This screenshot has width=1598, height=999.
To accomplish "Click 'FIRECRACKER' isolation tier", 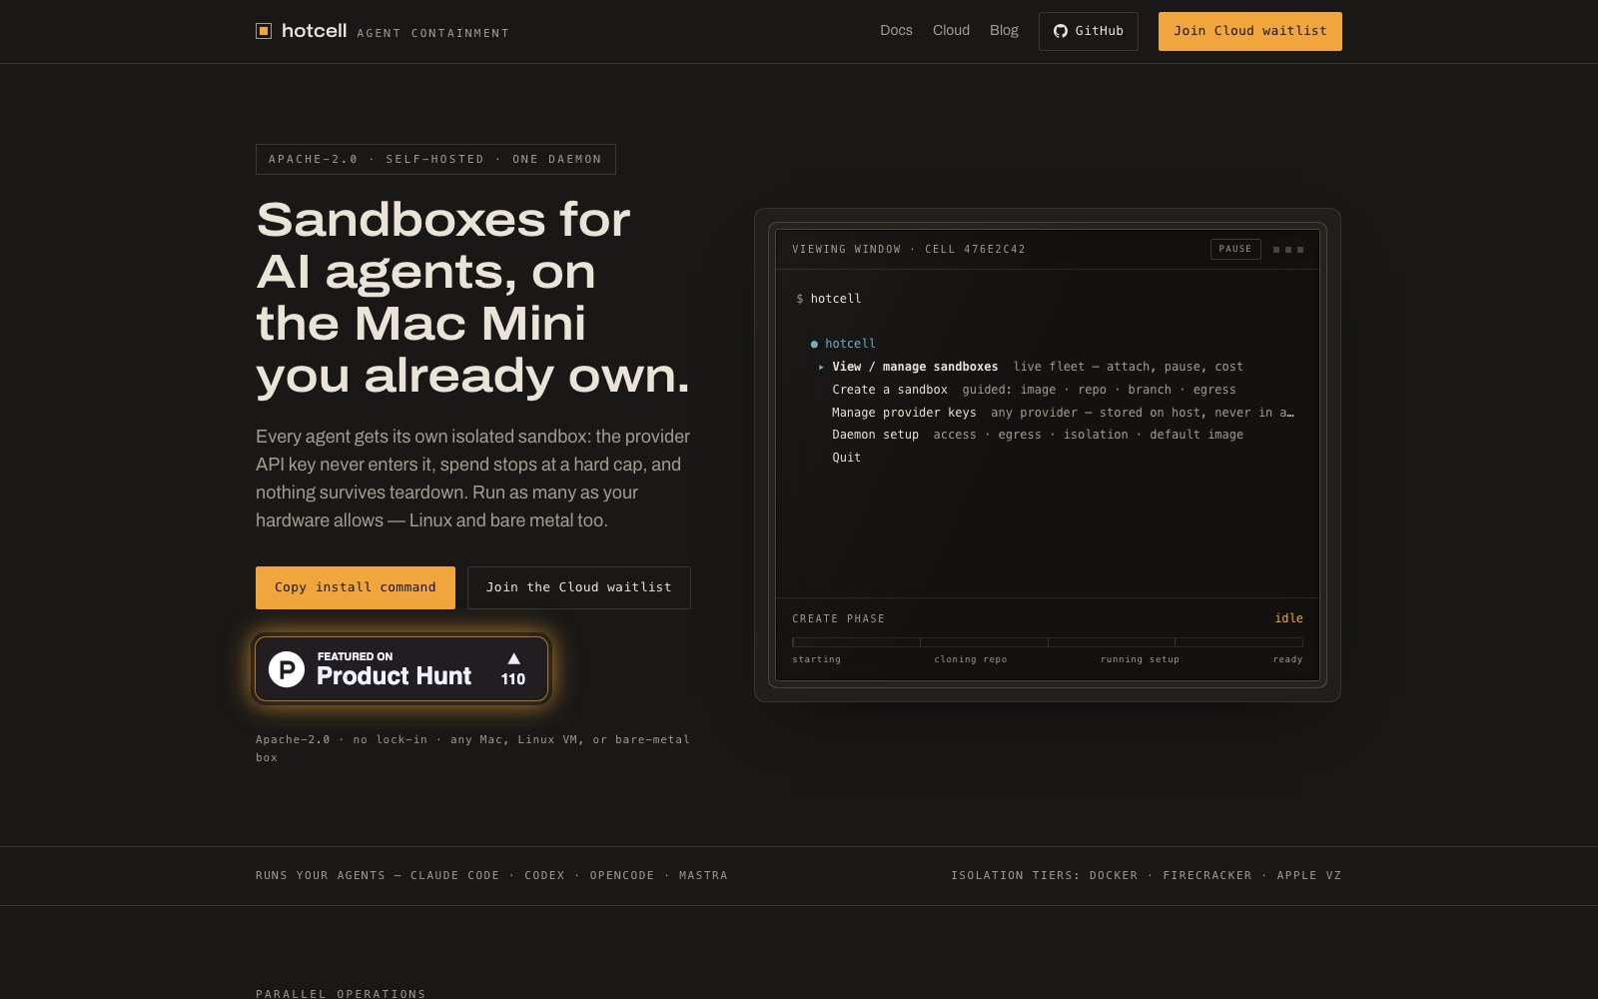I will 1206,875.
